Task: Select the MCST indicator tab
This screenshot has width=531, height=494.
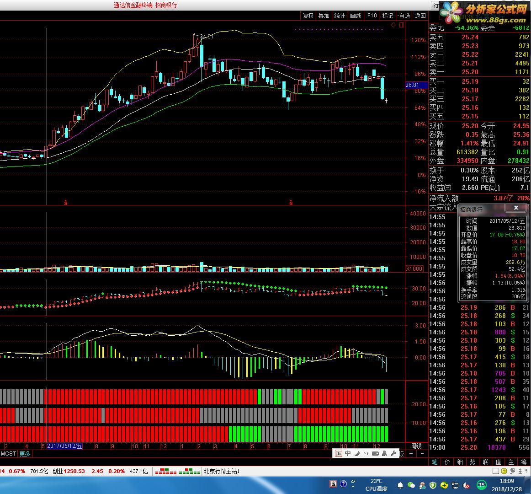Action: 9,454
